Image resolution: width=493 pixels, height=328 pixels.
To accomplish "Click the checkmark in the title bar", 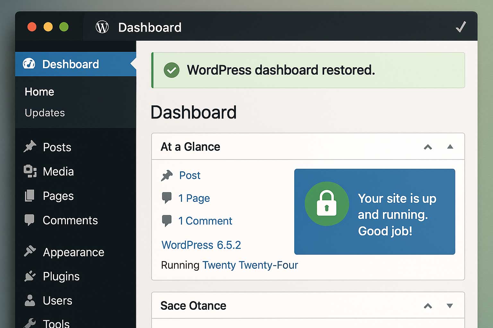I will click(x=461, y=27).
